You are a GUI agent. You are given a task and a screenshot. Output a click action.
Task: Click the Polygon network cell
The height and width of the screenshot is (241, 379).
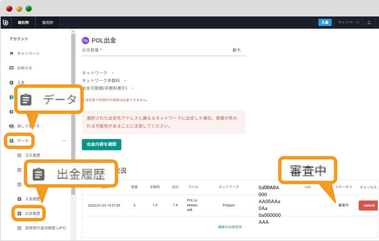tap(229, 205)
